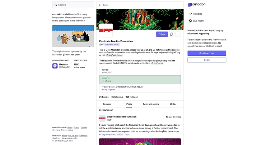Click the Mastodon admin account avatar
This screenshot has width=280, height=145.
(x=55, y=66)
